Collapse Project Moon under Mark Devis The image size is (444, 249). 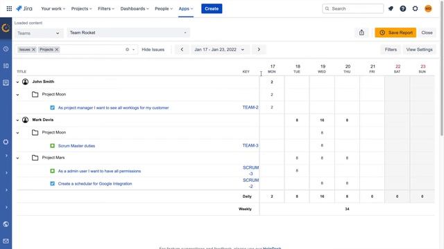tap(17, 133)
